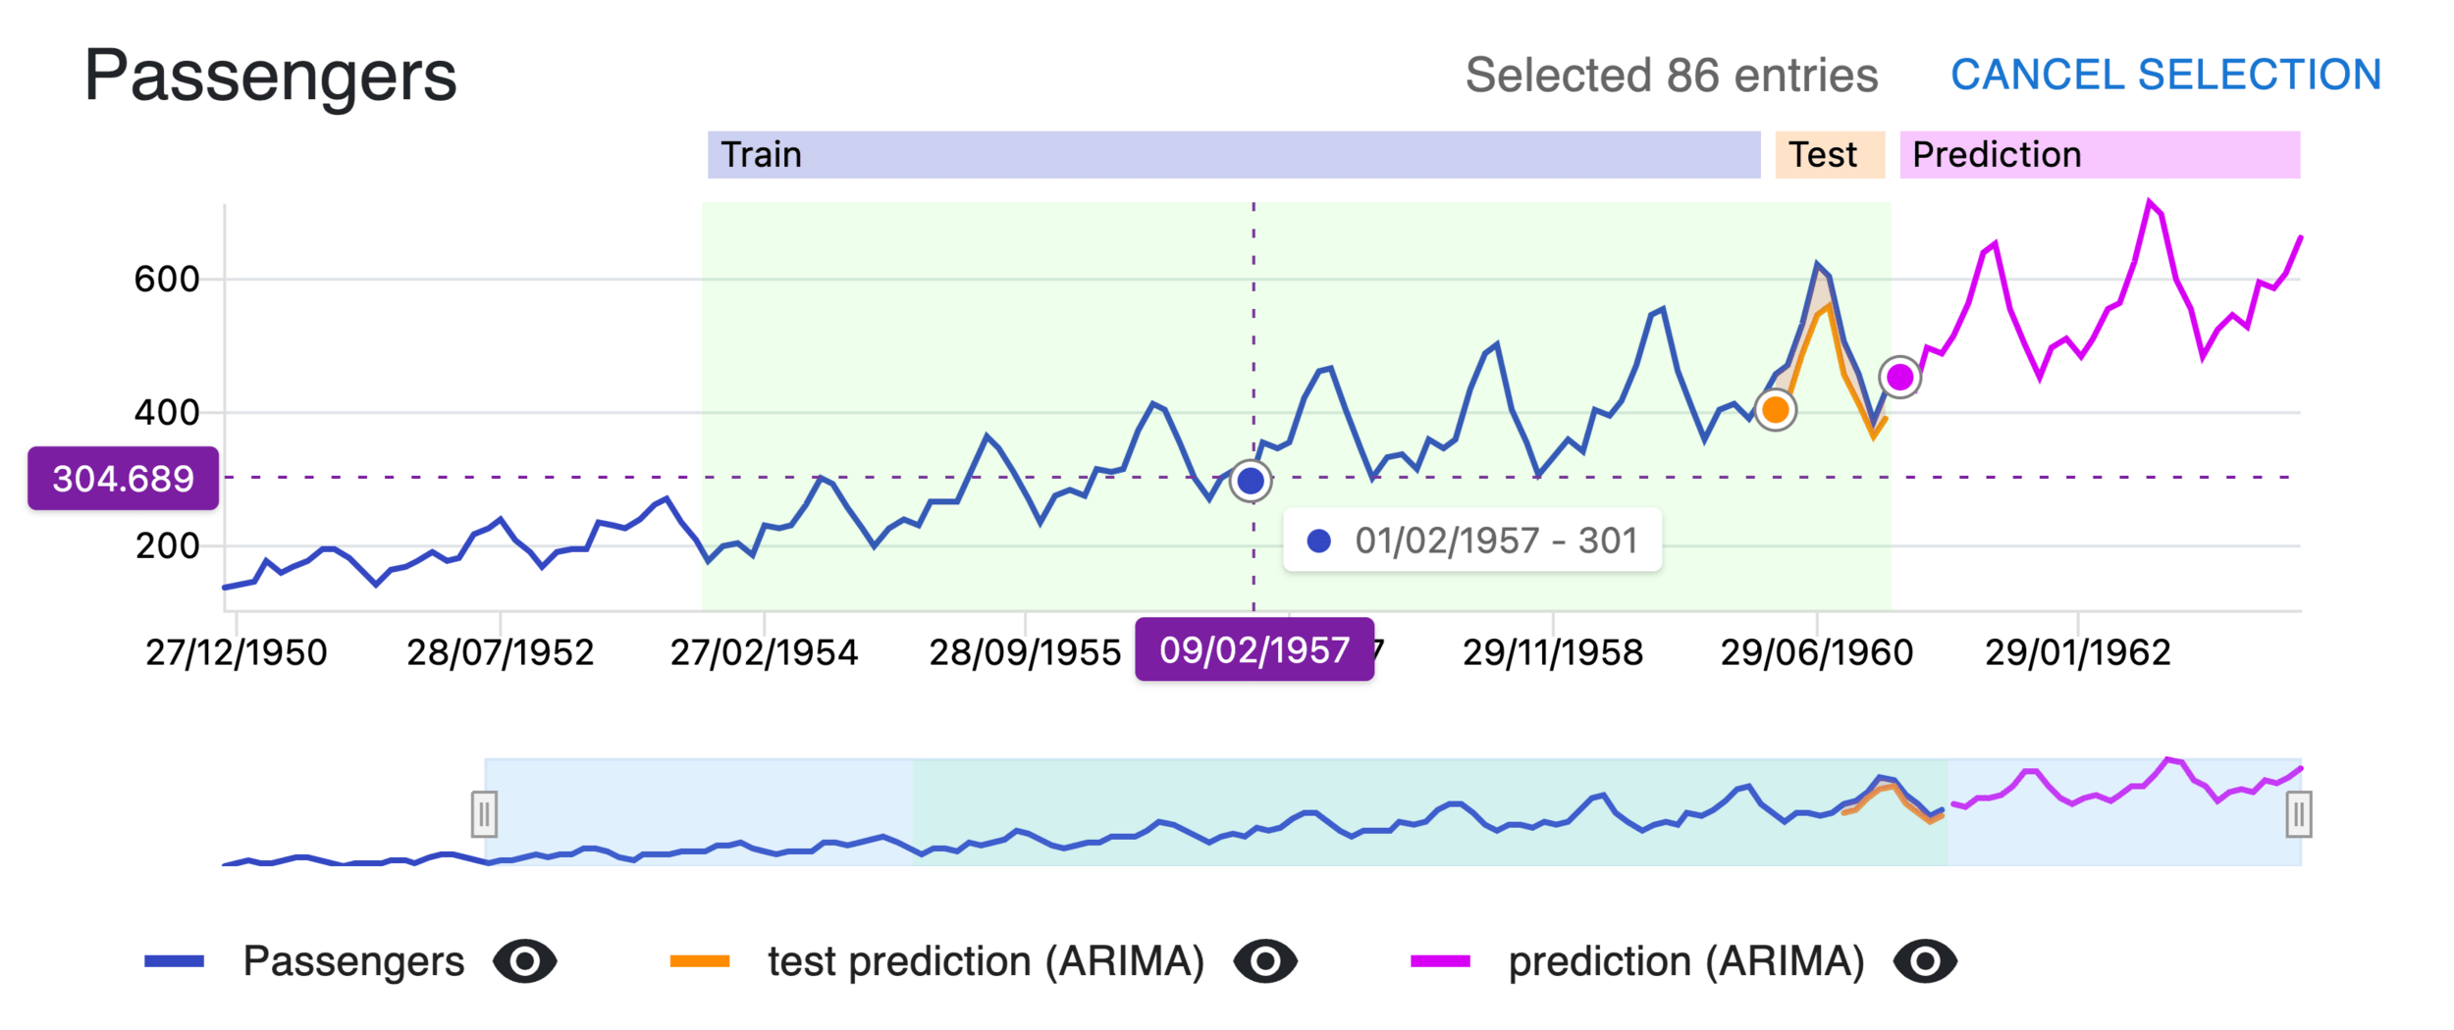This screenshot has width=2454, height=1030.
Task: Click the left range slider handle
Action: [x=484, y=814]
